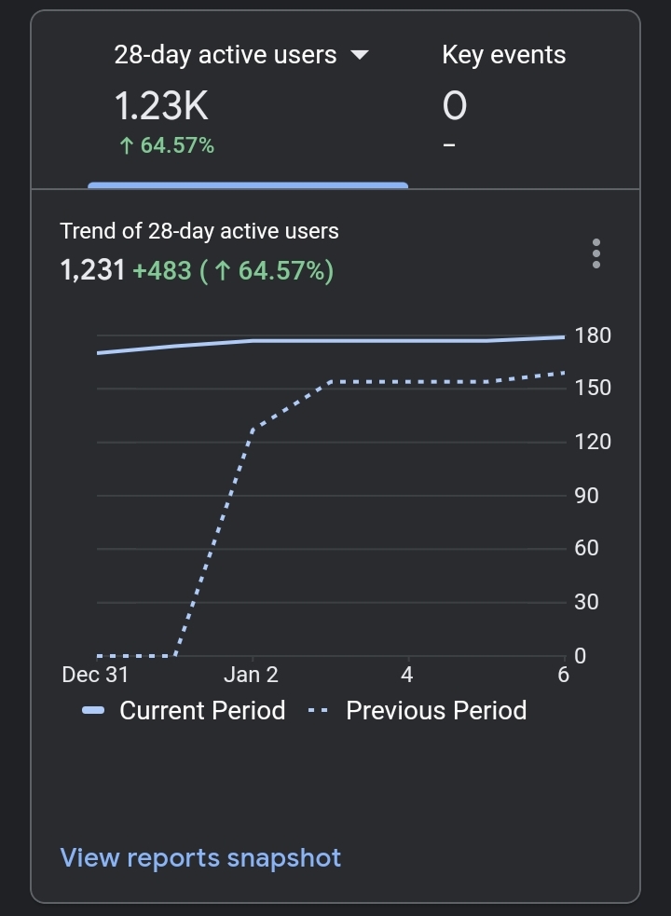671x916 pixels.
Task: Open the three-dot more options menu
Action: 596,253
